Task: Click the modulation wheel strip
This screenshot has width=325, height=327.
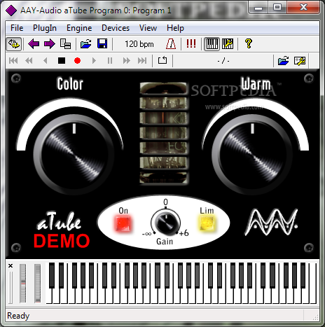Action: click(37, 283)
